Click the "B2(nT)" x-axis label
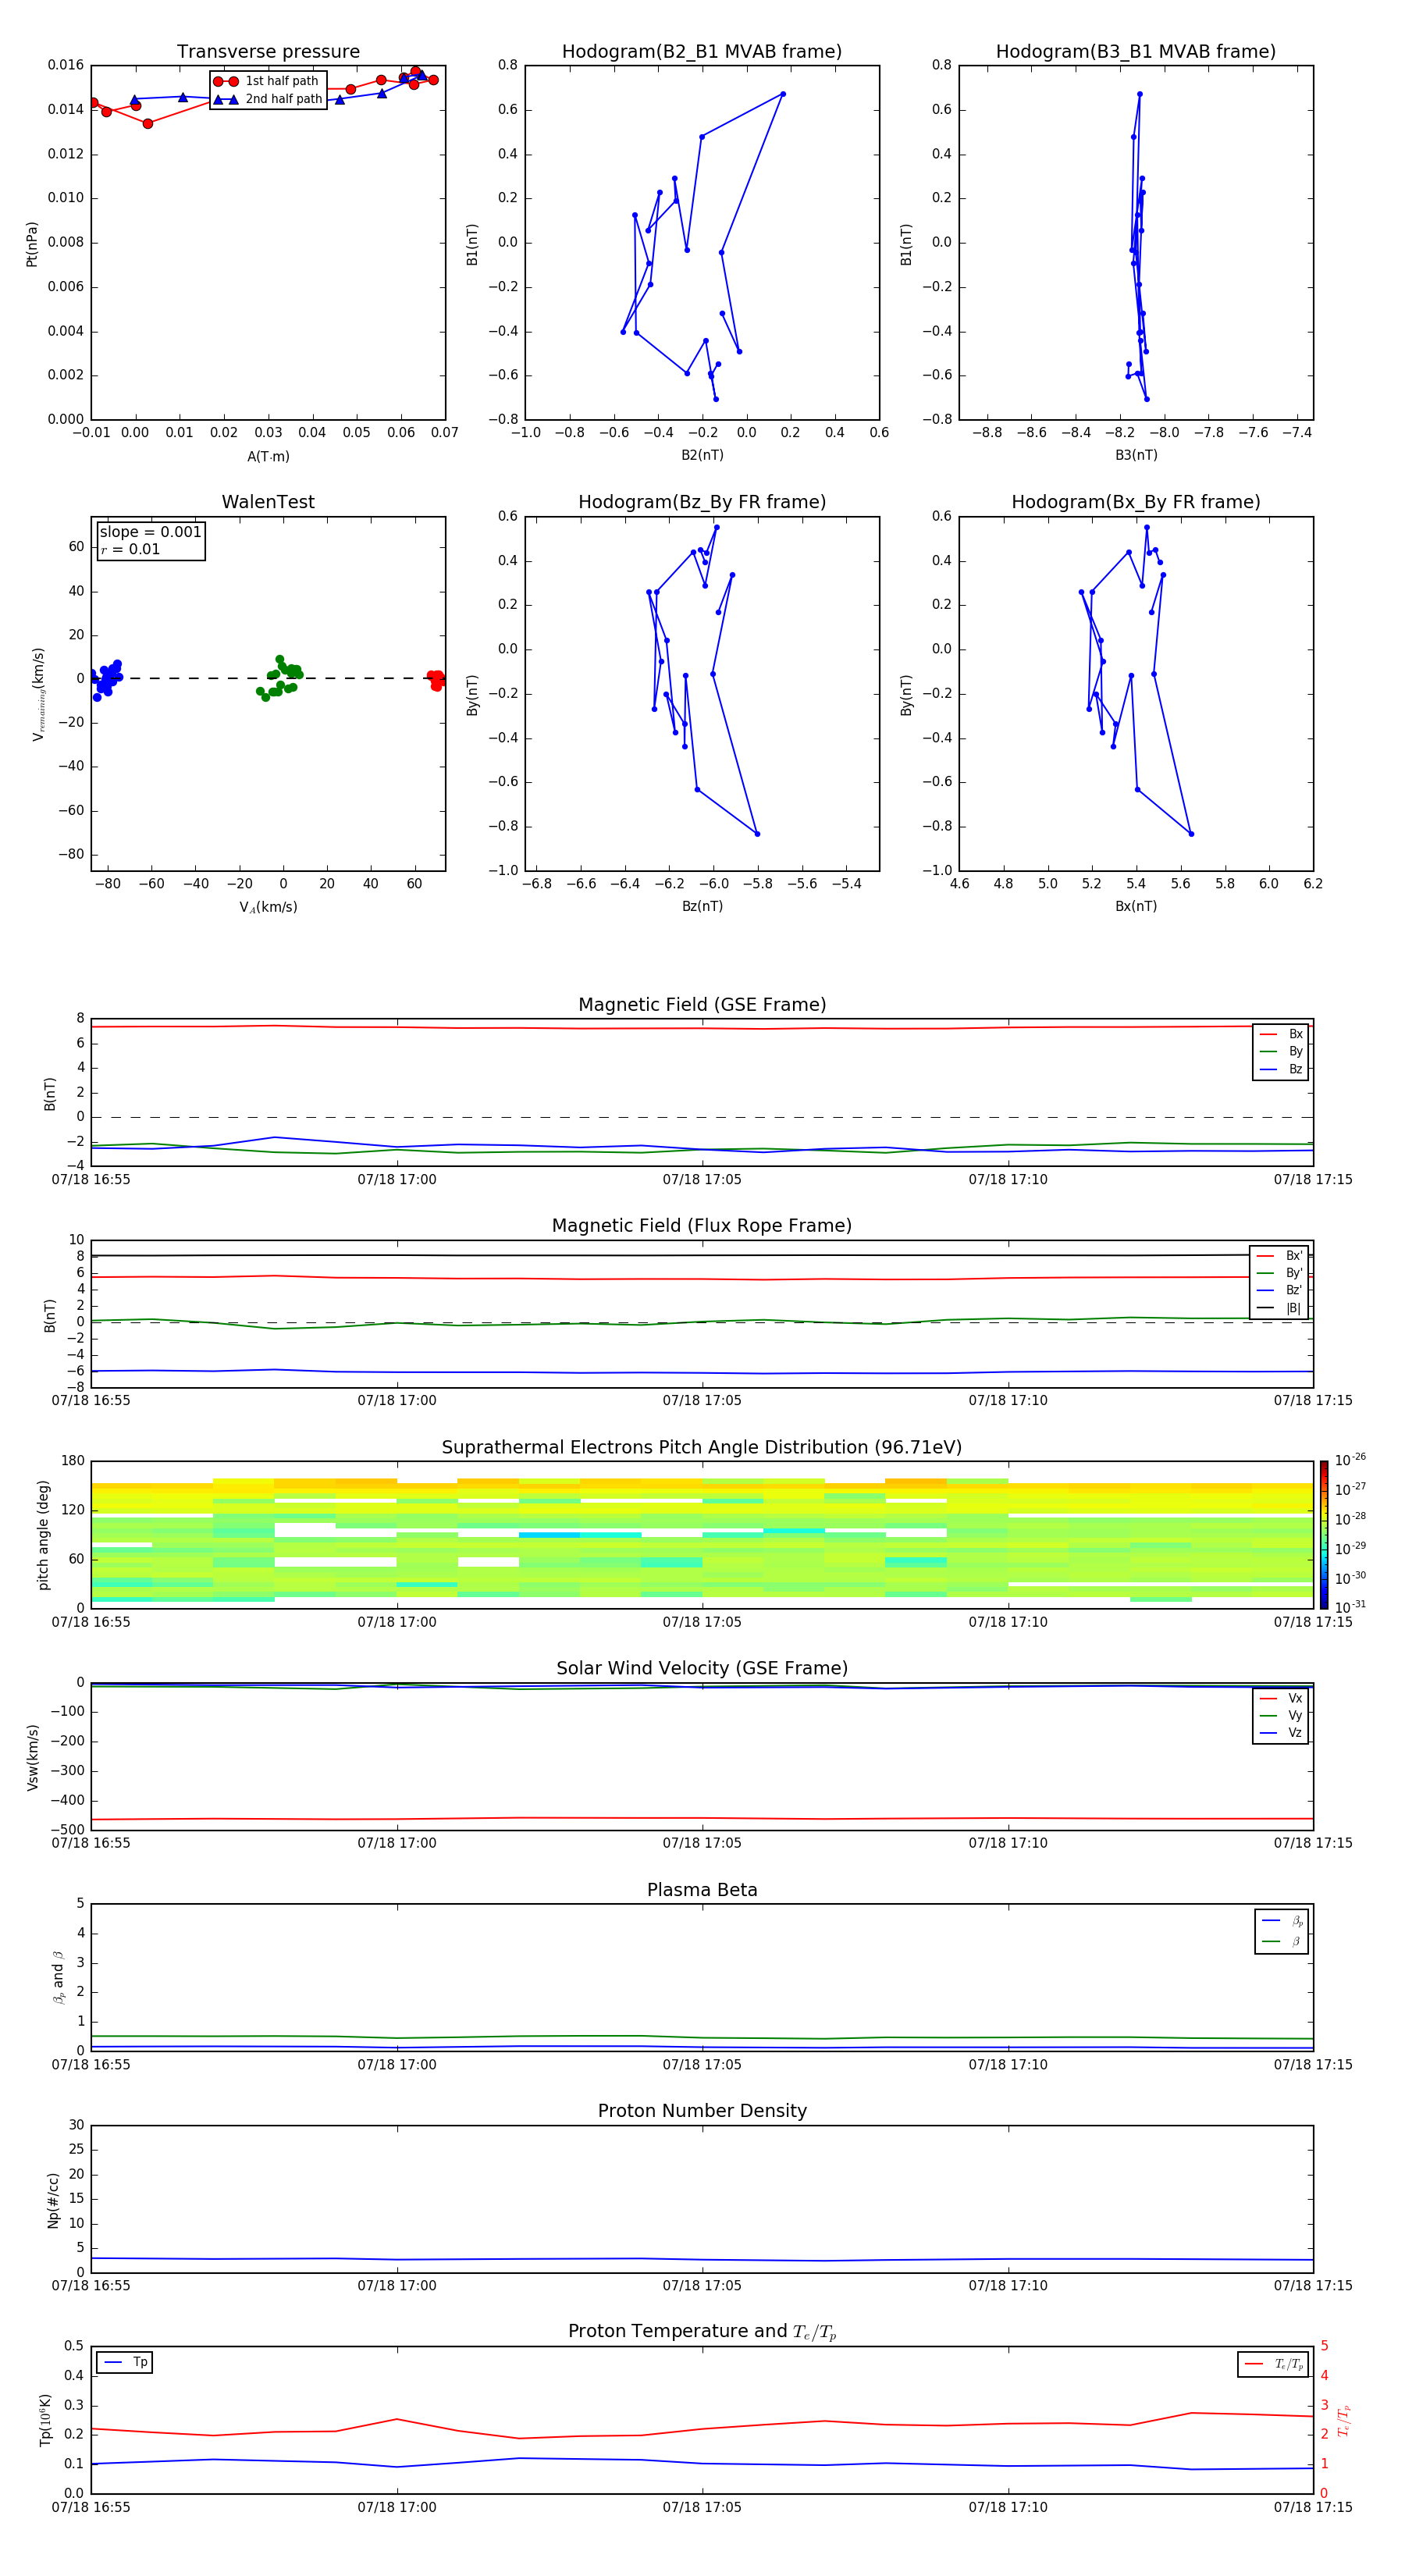The image size is (1405, 2576). [702, 455]
